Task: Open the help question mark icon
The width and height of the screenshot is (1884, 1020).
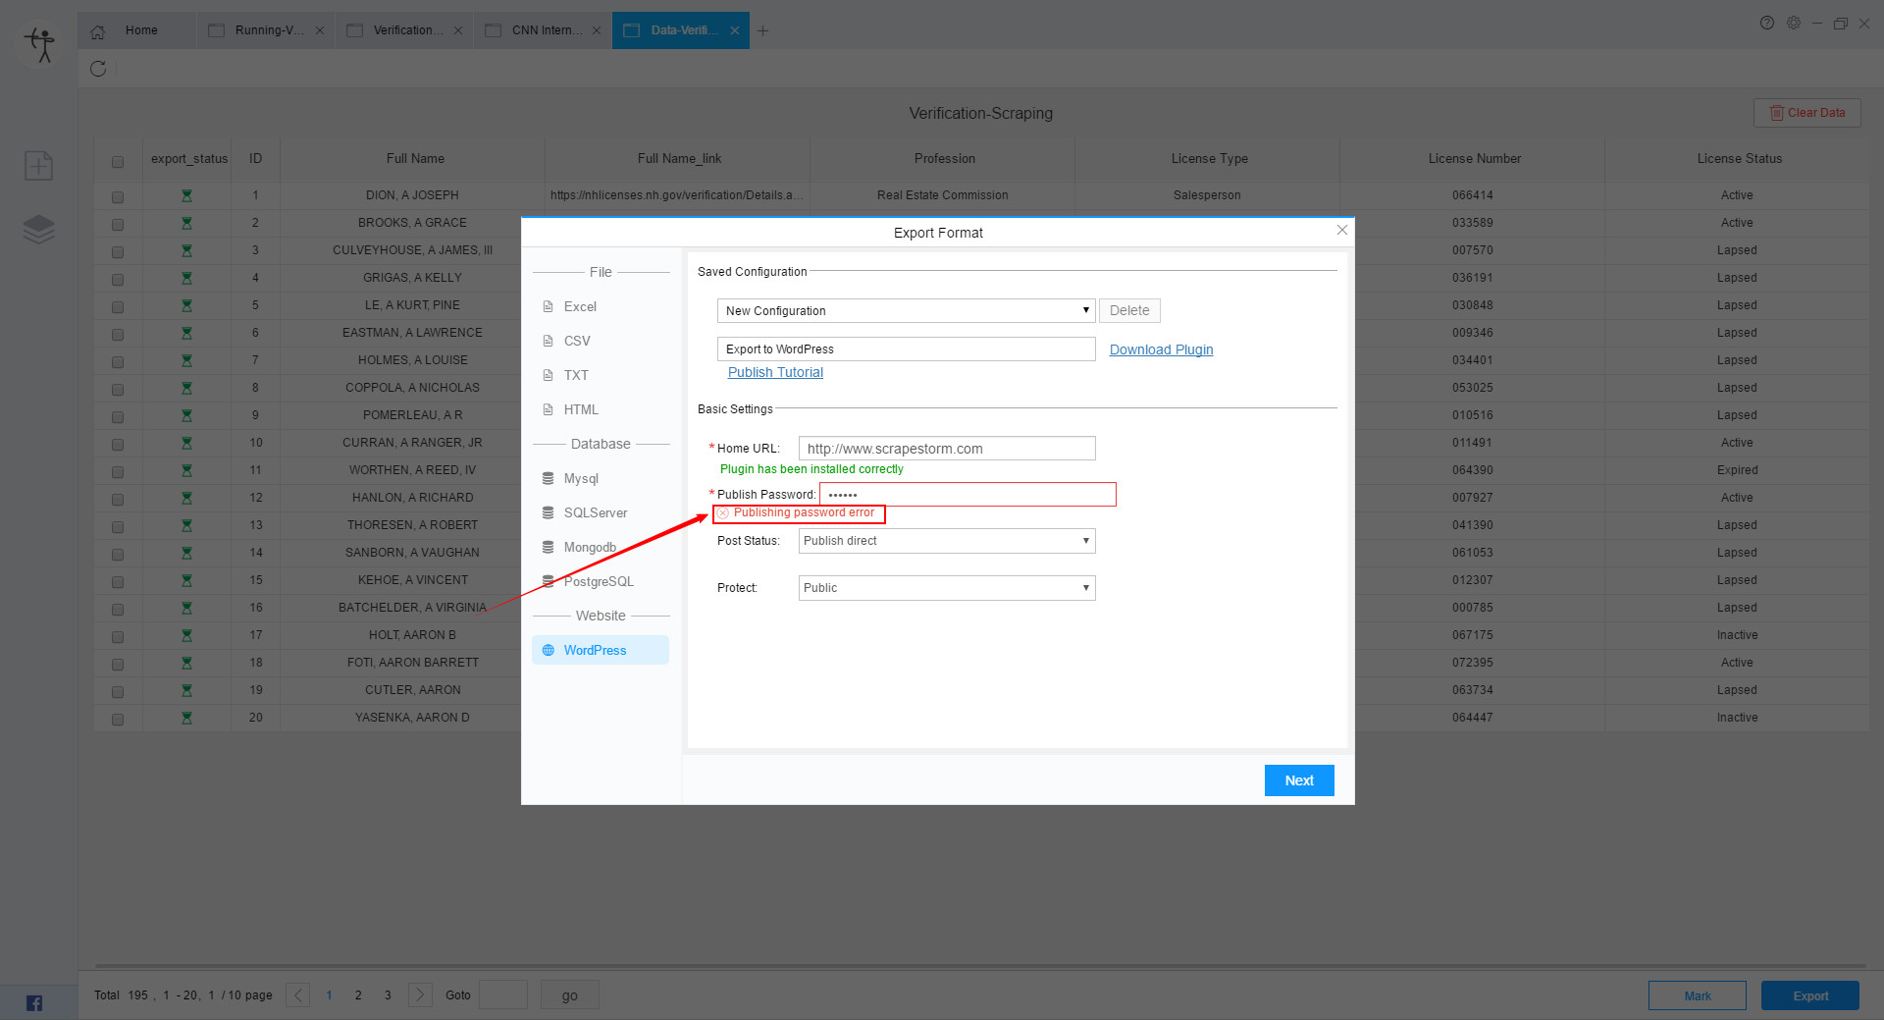Action: 1767,24
